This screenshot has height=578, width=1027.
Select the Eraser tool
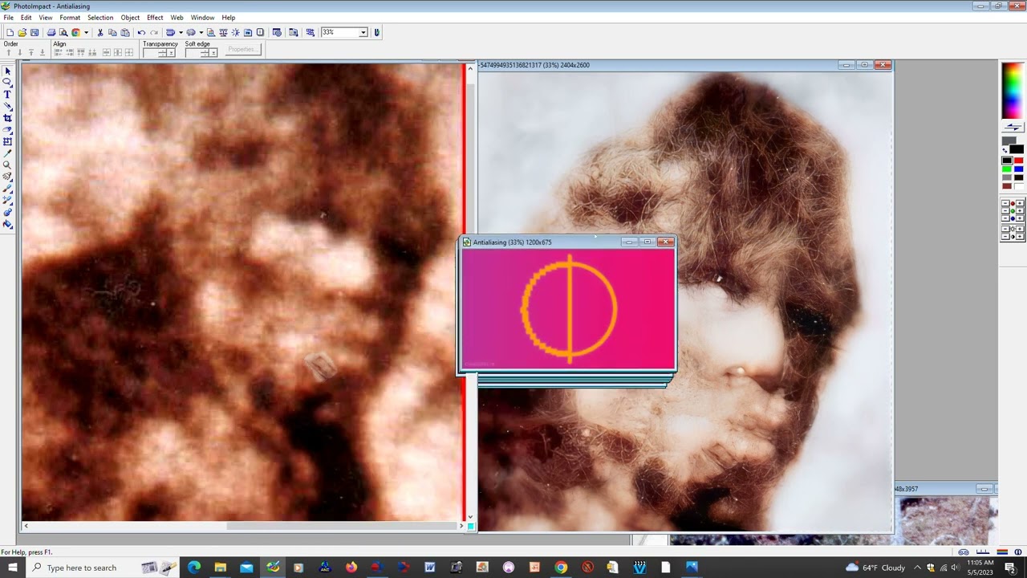pyautogui.click(x=8, y=129)
